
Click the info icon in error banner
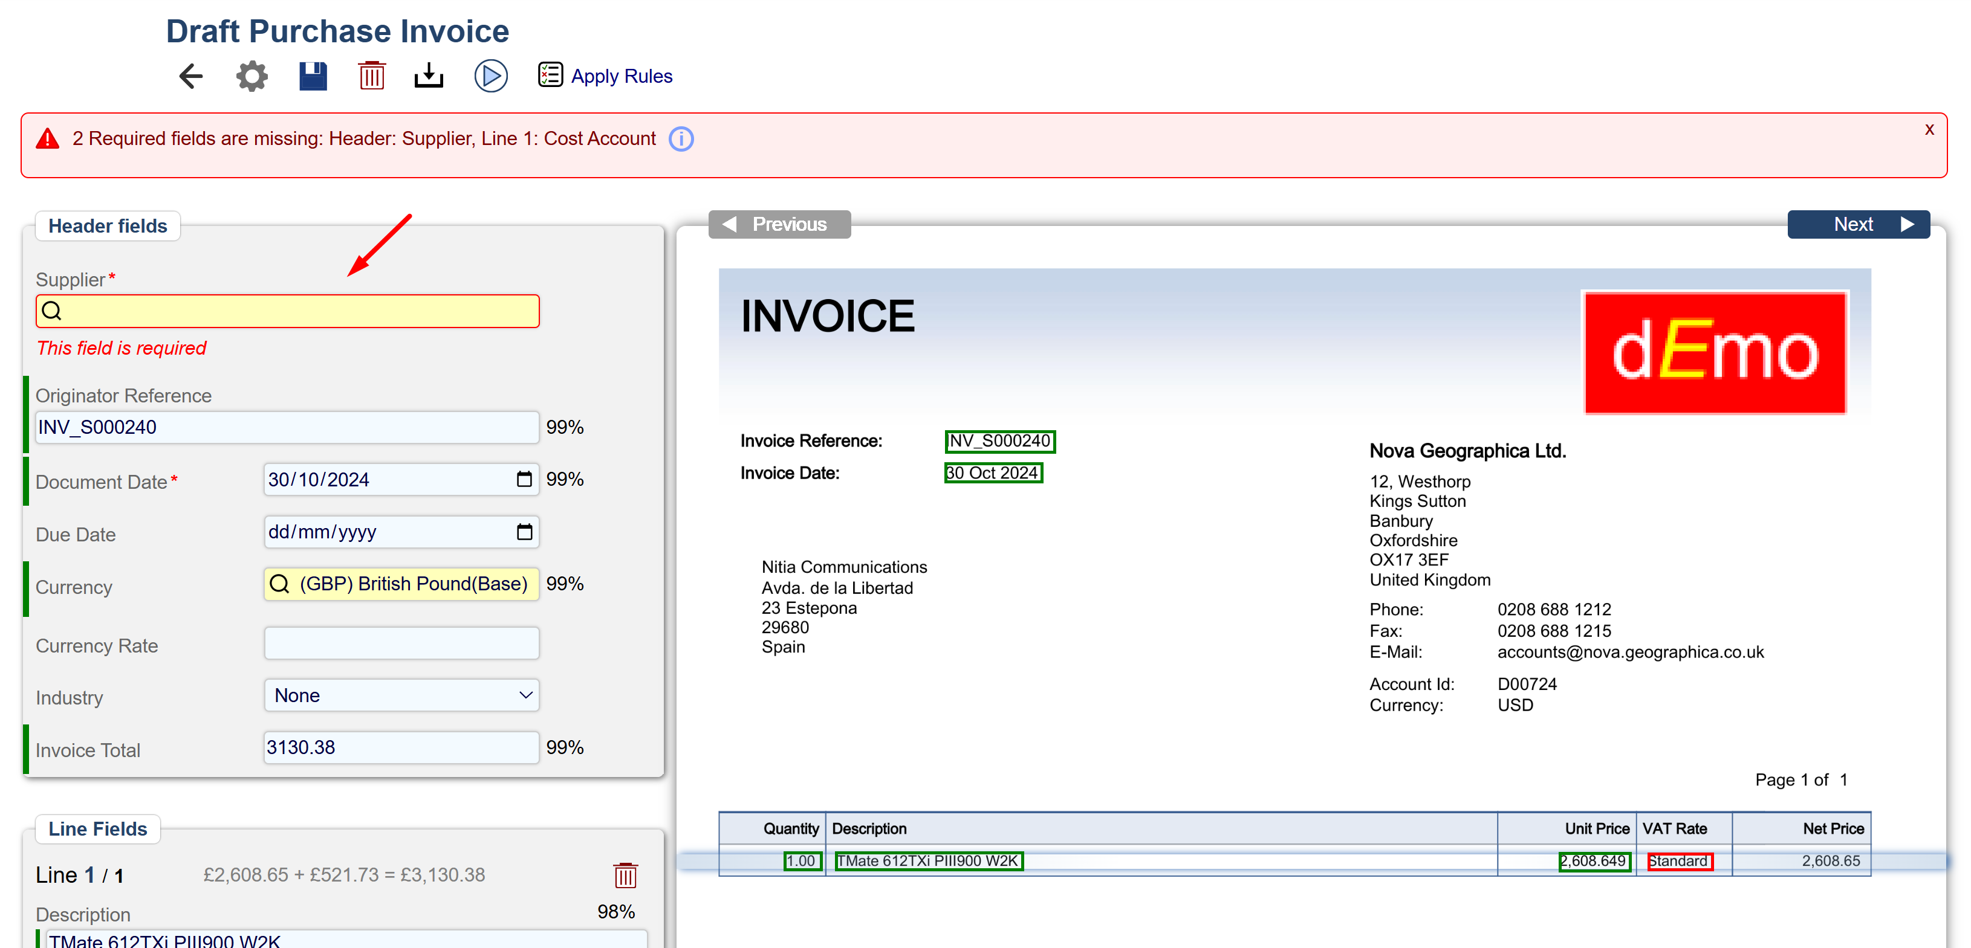tap(681, 139)
